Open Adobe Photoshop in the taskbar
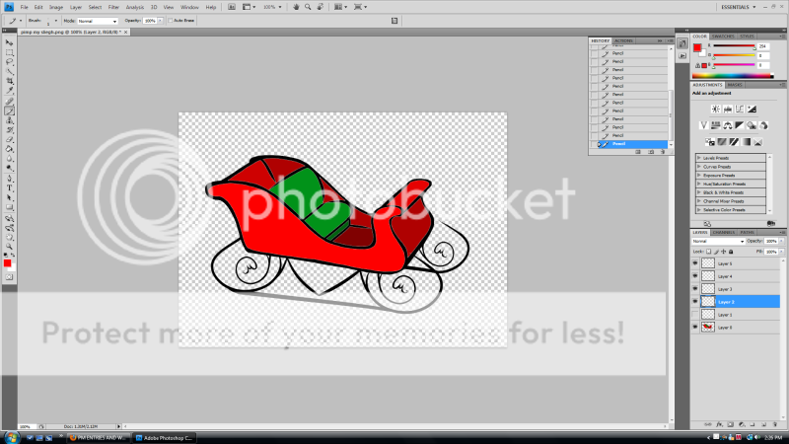 click(x=170, y=436)
